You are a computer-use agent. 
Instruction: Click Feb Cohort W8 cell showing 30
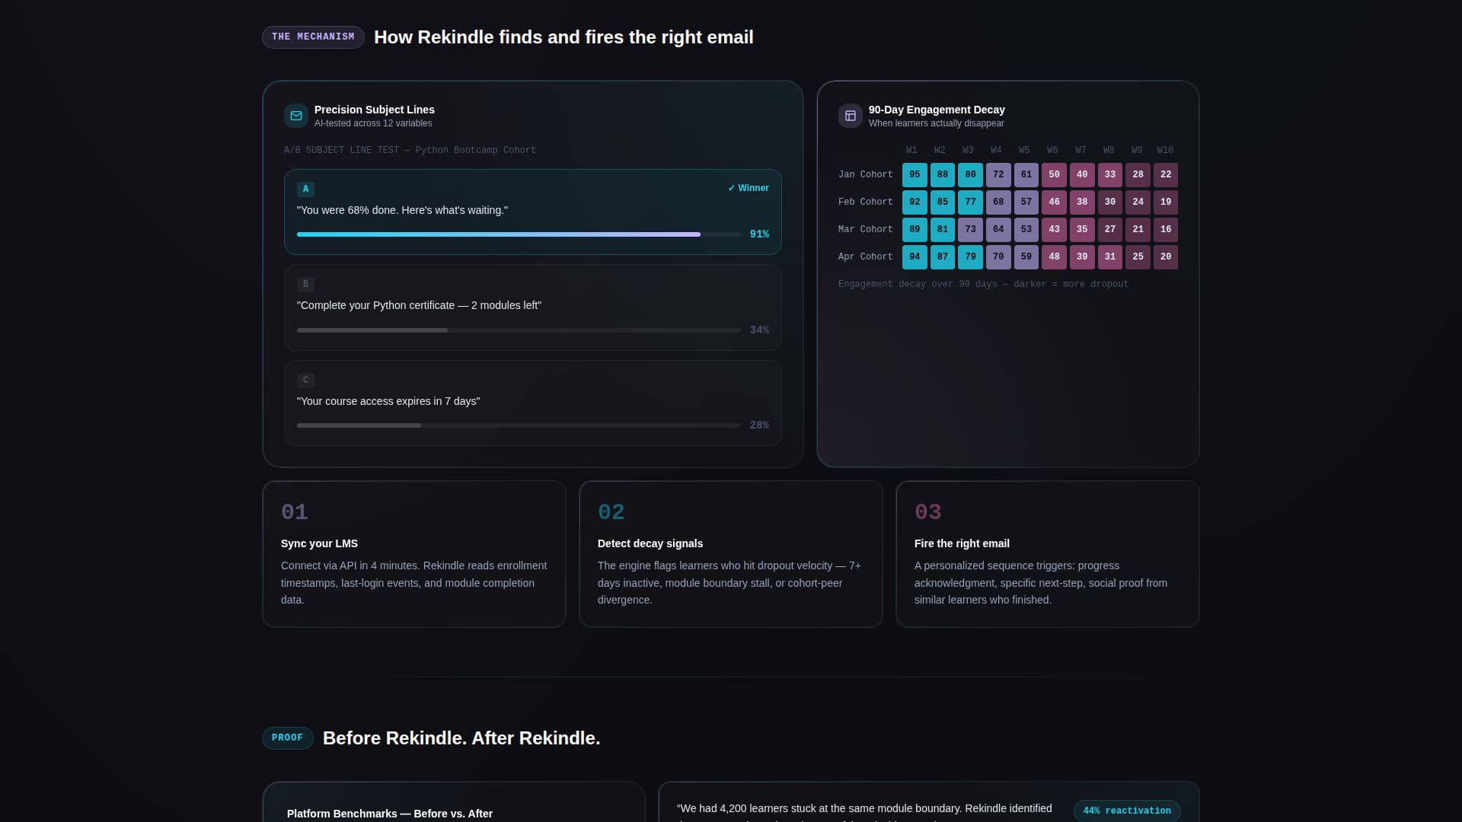tap(1110, 202)
